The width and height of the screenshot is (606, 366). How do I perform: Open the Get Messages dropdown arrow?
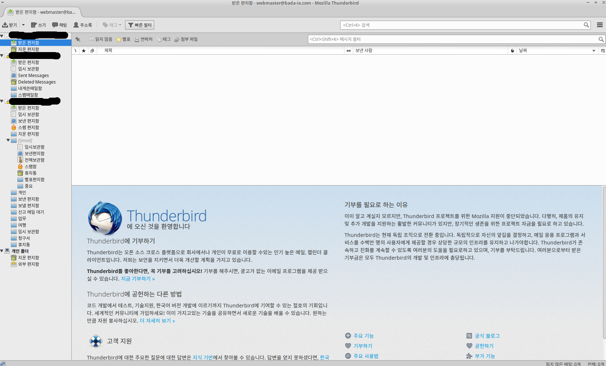[x=23, y=25]
